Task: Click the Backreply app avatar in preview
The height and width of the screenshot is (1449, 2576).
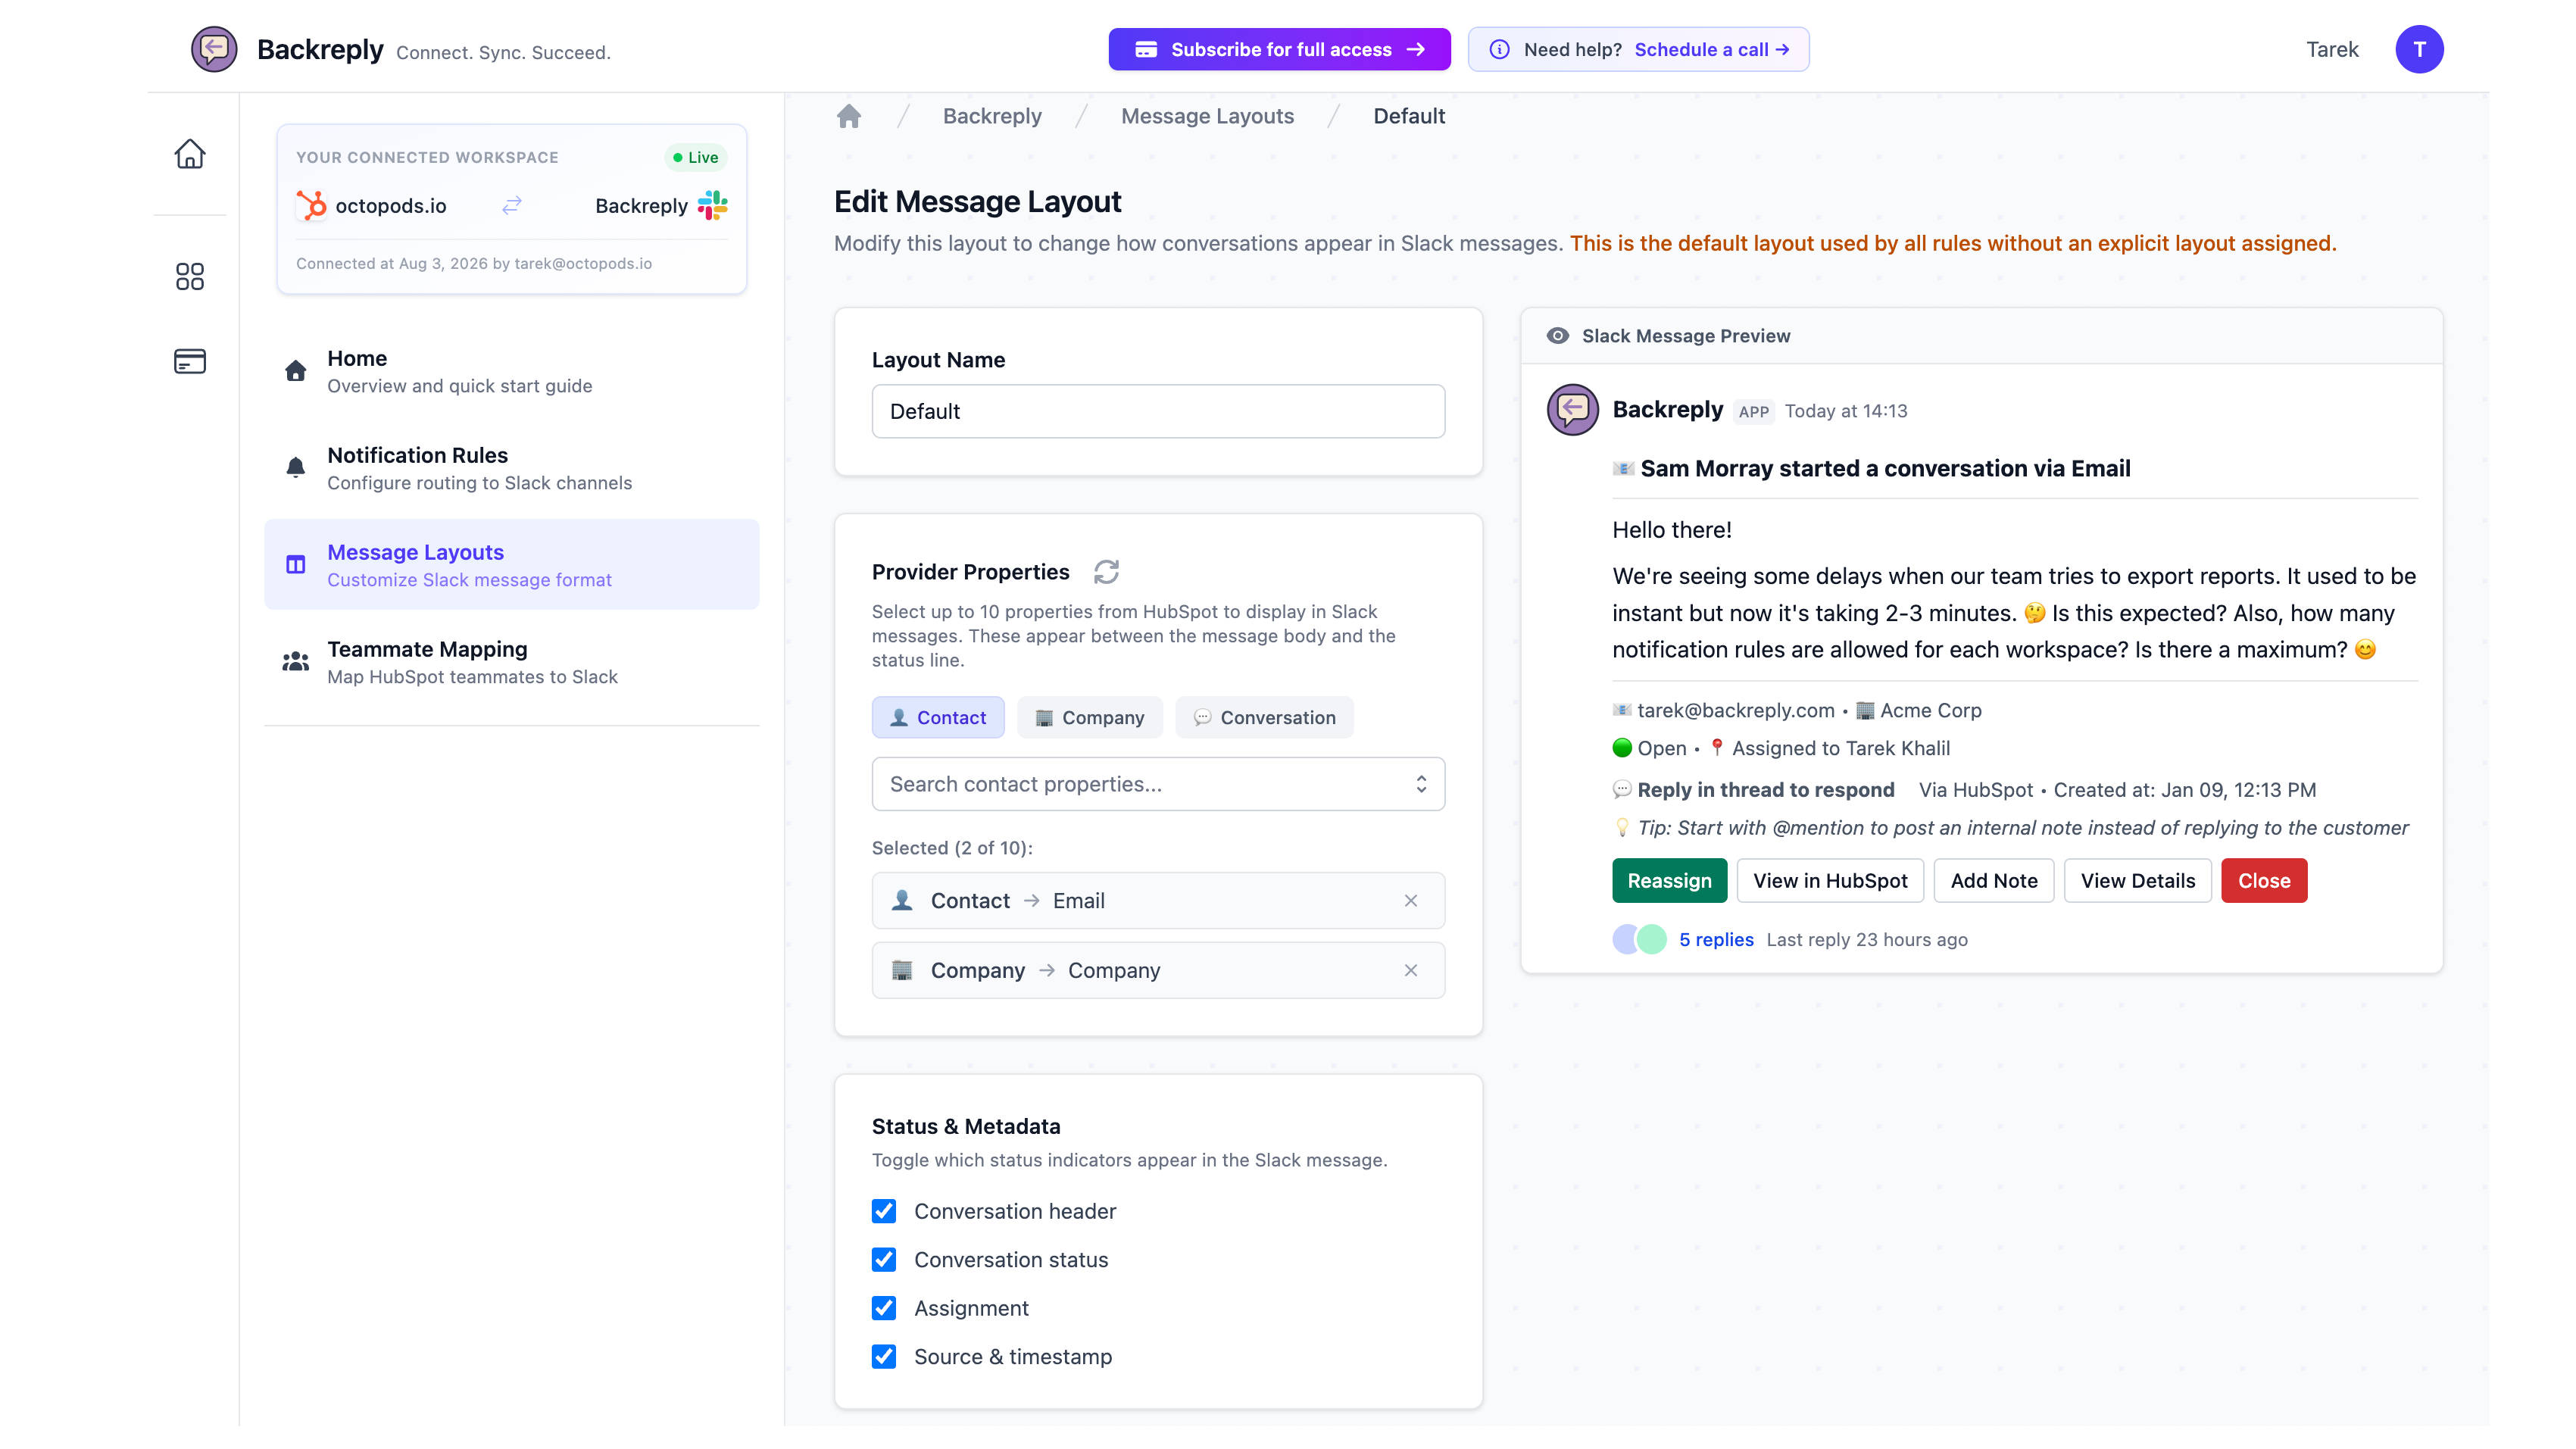Action: pos(1573,410)
